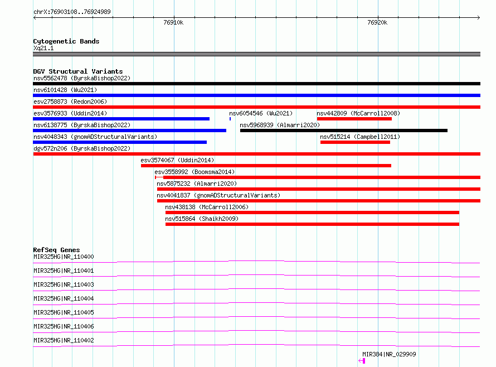Click esv3576933 (Uddin2014) label
496x367 pixels.
click(70, 113)
